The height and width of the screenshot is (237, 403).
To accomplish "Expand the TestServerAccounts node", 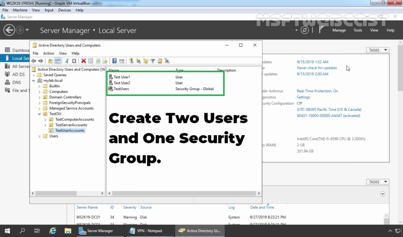I will (45, 125).
